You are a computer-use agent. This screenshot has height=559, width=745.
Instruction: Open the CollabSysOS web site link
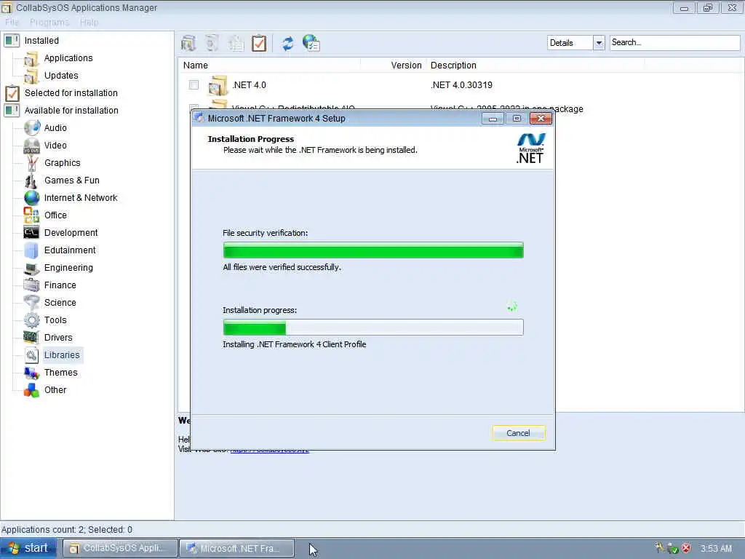coord(269,449)
